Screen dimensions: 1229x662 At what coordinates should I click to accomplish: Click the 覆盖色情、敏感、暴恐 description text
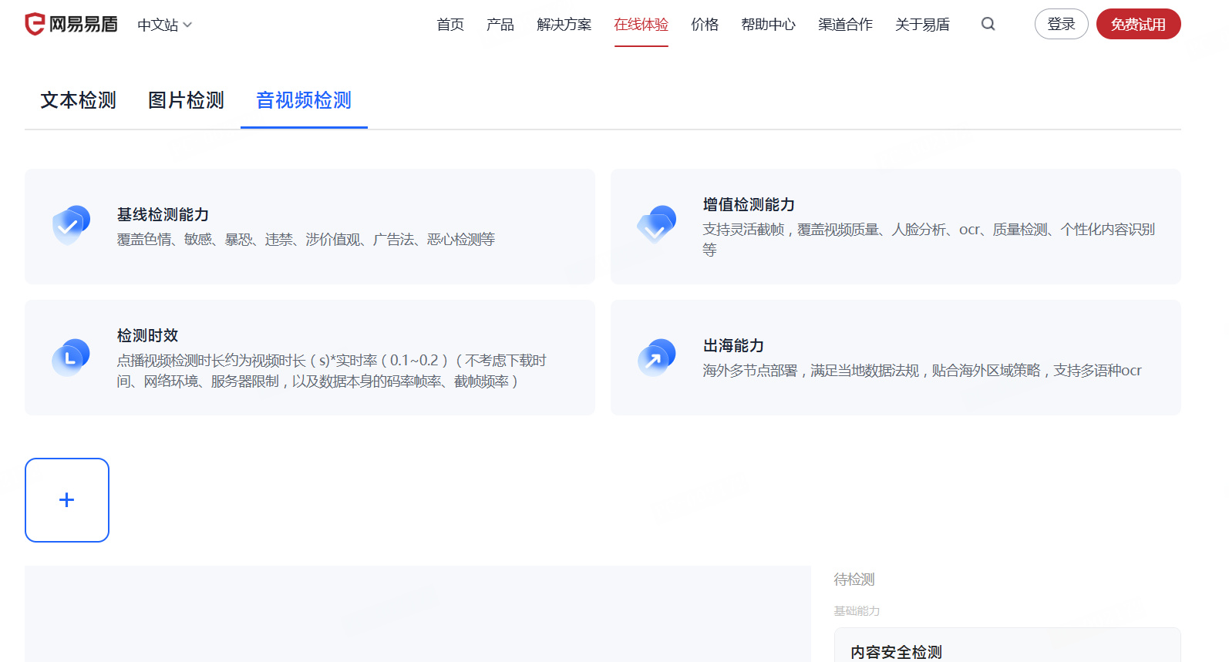tap(305, 240)
